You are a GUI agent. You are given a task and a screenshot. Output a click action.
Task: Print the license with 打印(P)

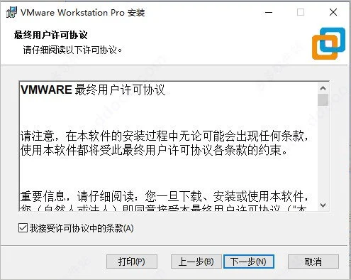[x=132, y=262]
